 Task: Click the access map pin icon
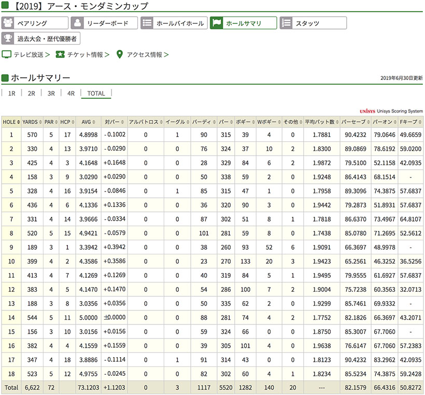click(120, 55)
